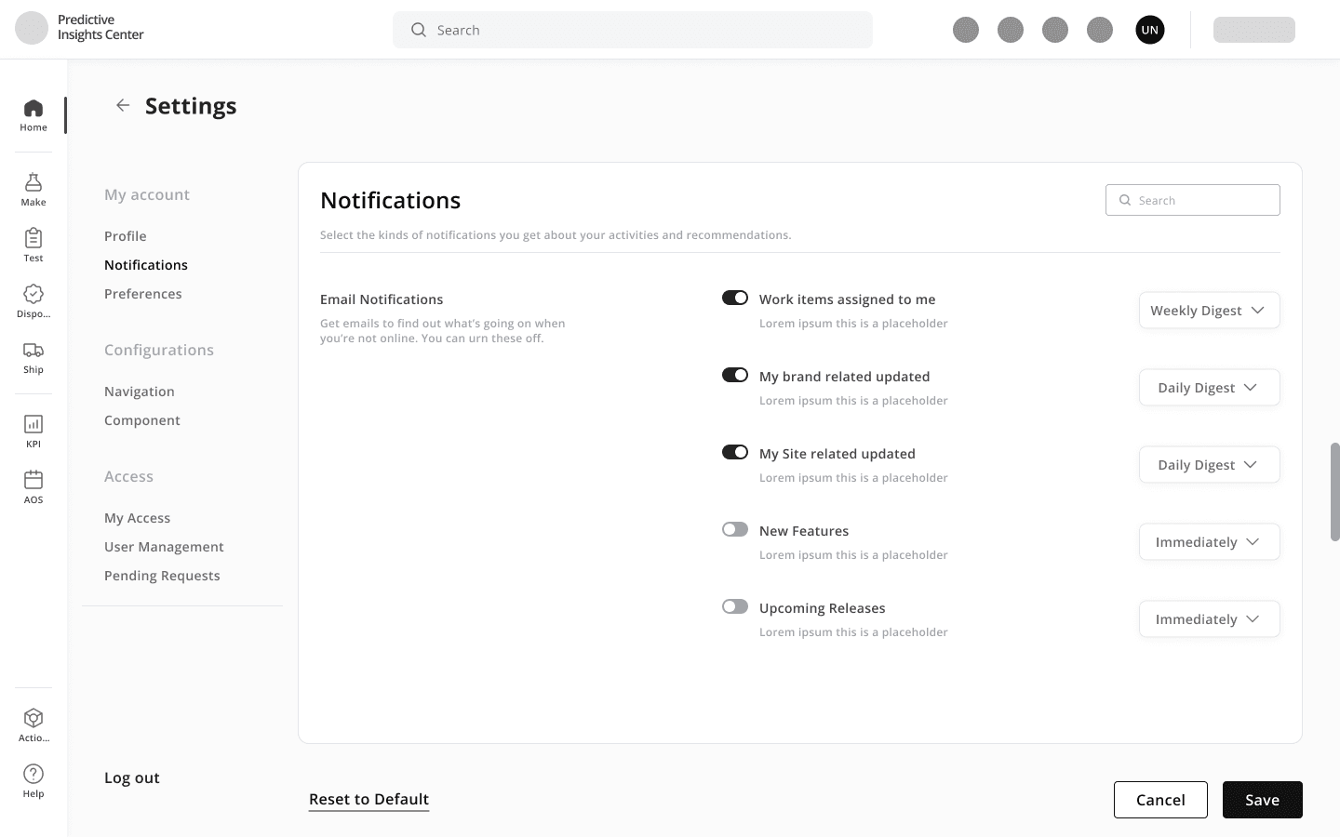Open the Daily Digest dropdown for My Site
This screenshot has height=837, width=1340.
pos(1209,465)
